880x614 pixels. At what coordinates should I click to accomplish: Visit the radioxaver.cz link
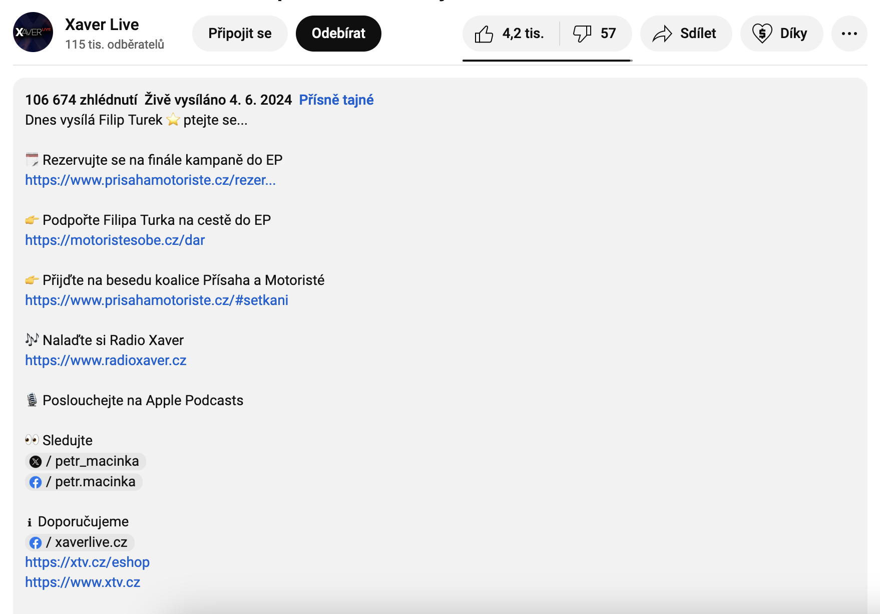pyautogui.click(x=106, y=361)
